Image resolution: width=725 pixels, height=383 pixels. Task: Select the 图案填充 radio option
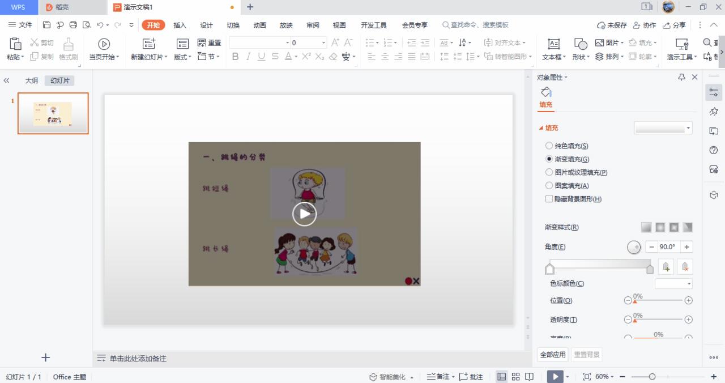[549, 185]
